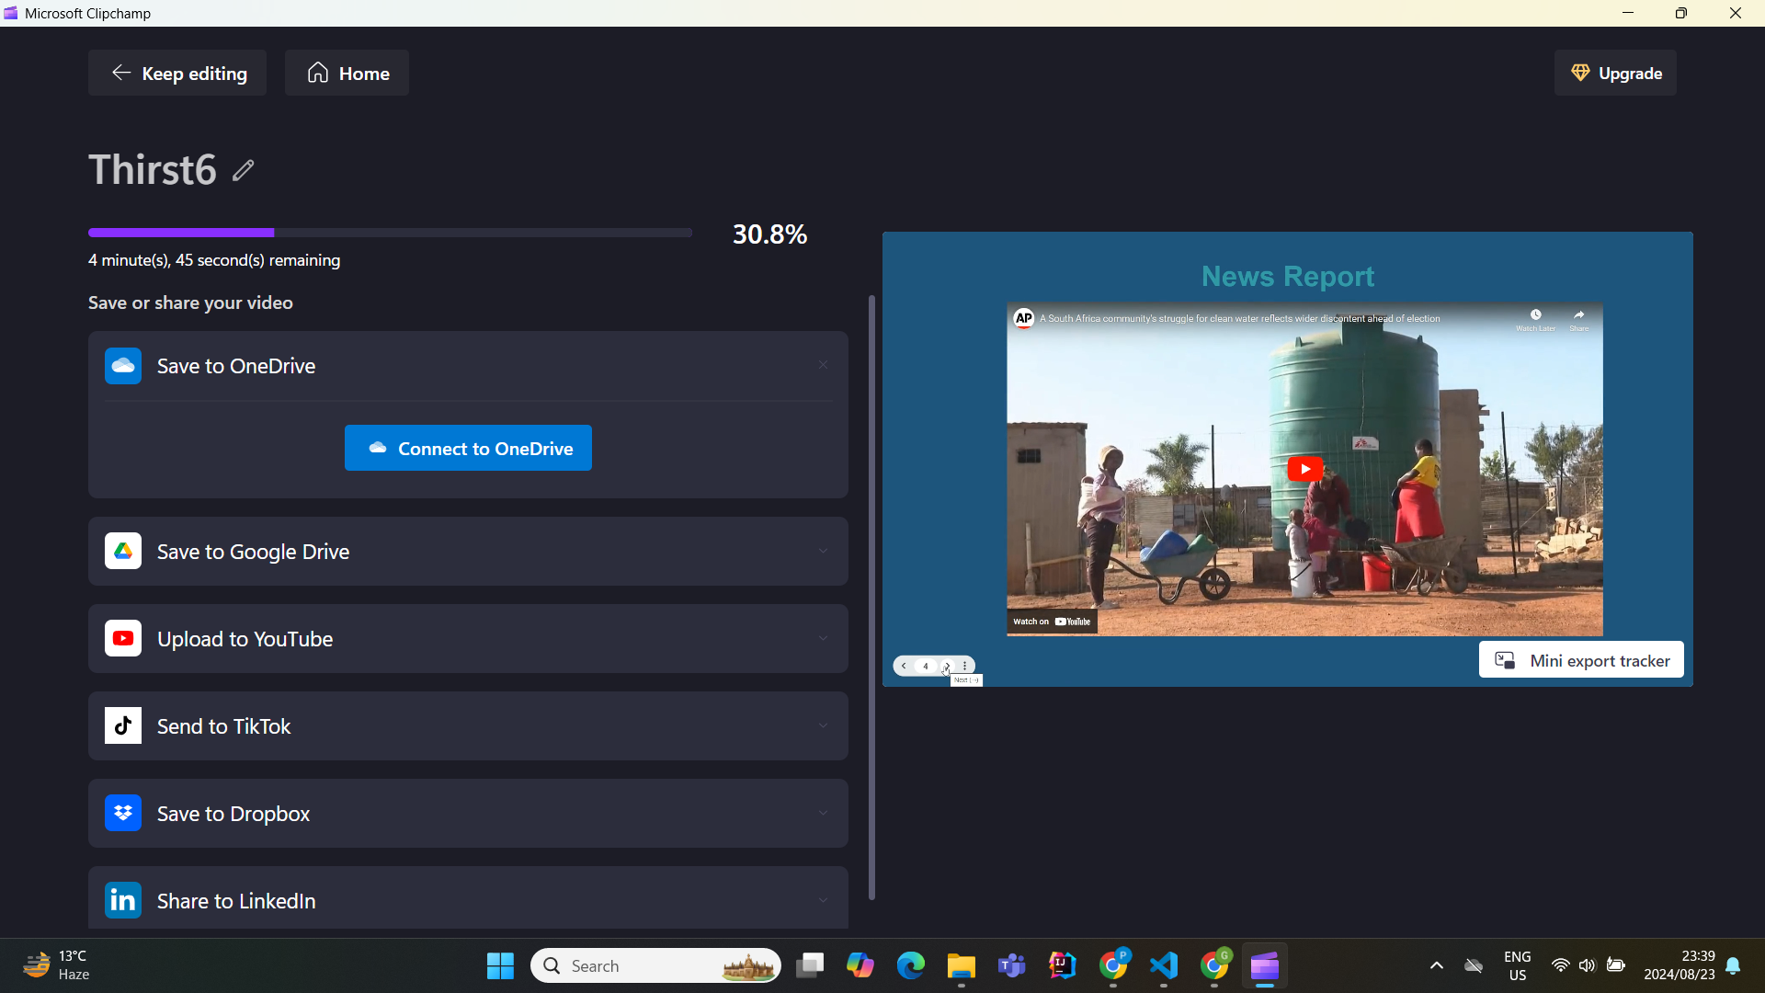1765x993 pixels.
Task: Click the Upgrade diamond icon
Action: [1580, 74]
